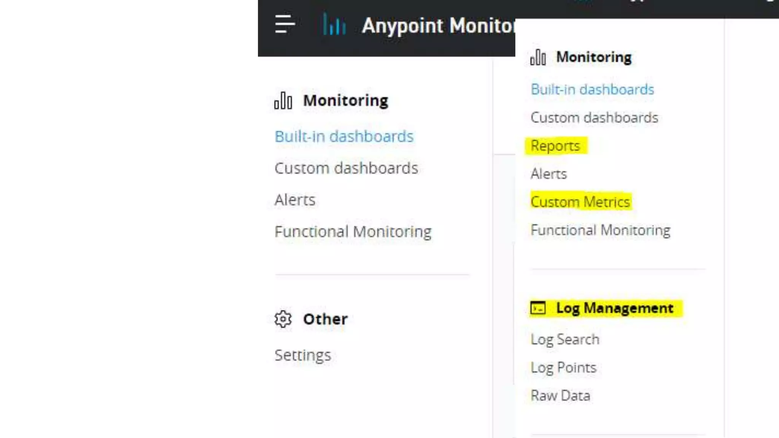The height and width of the screenshot is (438, 779).
Task: Open Log Search
Action: point(565,339)
